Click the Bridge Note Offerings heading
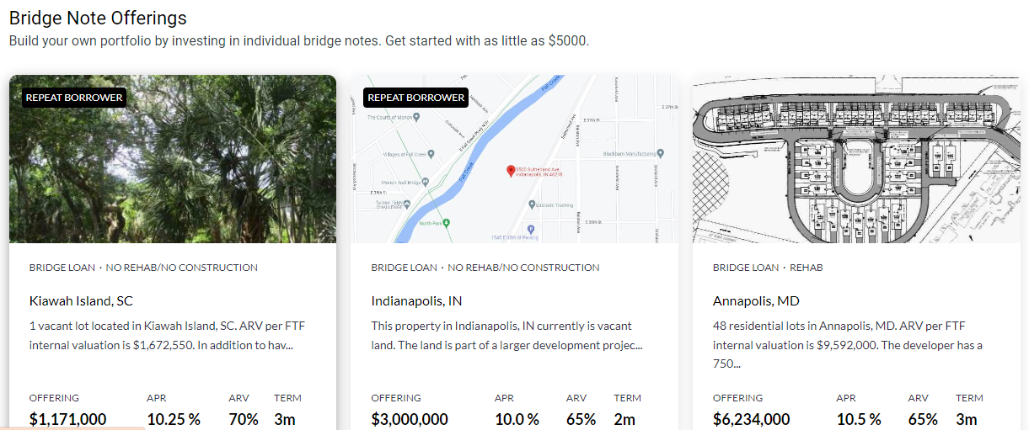Screen dimensions: 1029x430 (98, 18)
